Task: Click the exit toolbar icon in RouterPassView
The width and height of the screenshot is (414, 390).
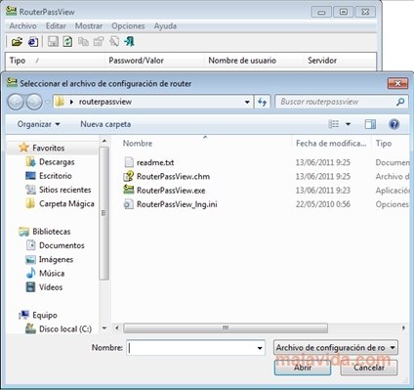Action: pyautogui.click(x=129, y=42)
